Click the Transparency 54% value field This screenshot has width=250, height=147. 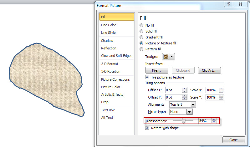point(205,121)
